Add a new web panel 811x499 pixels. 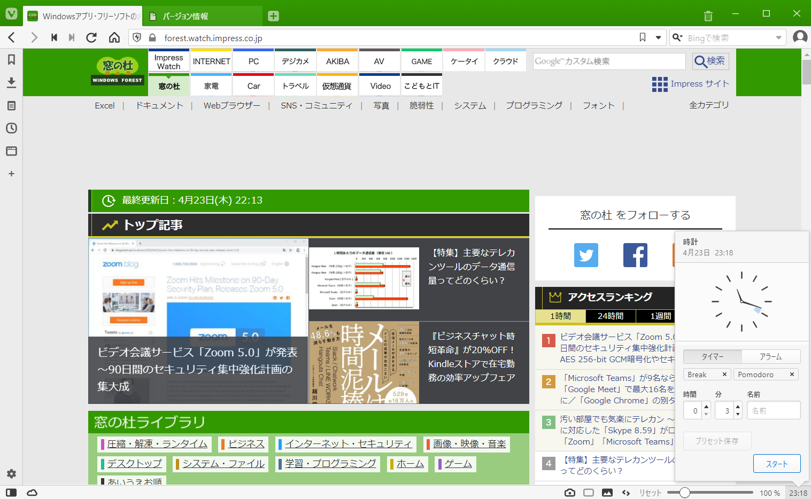coord(11,174)
